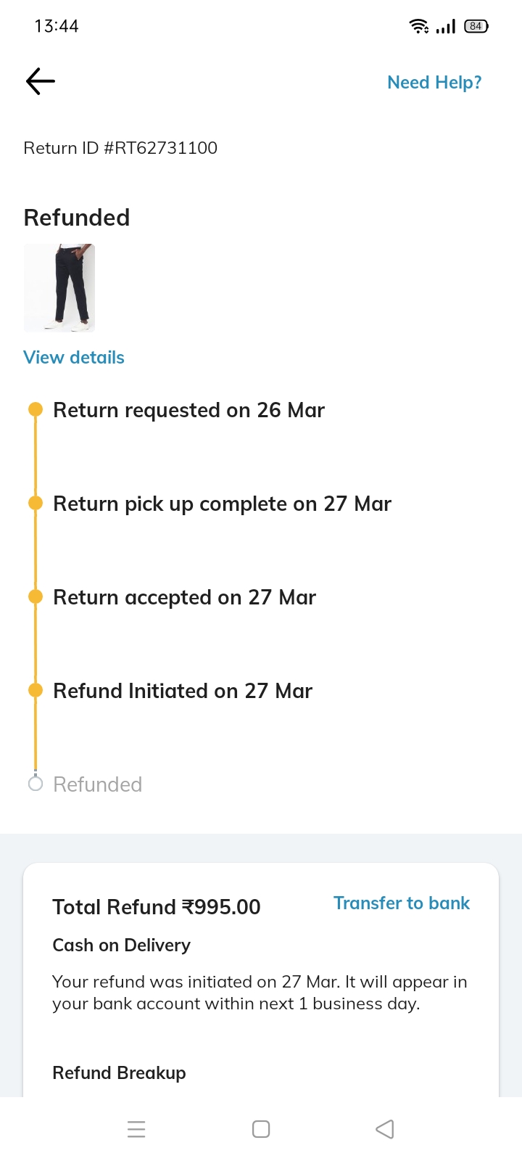Image resolution: width=522 pixels, height=1161 pixels.
Task: Open the Need Help? link
Action: [434, 83]
